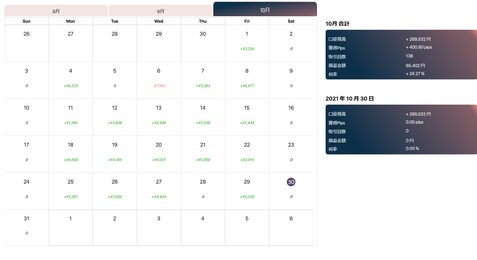Select October 31 in the last row
Image resolution: width=477 pixels, height=260 pixels.
[x=26, y=228]
